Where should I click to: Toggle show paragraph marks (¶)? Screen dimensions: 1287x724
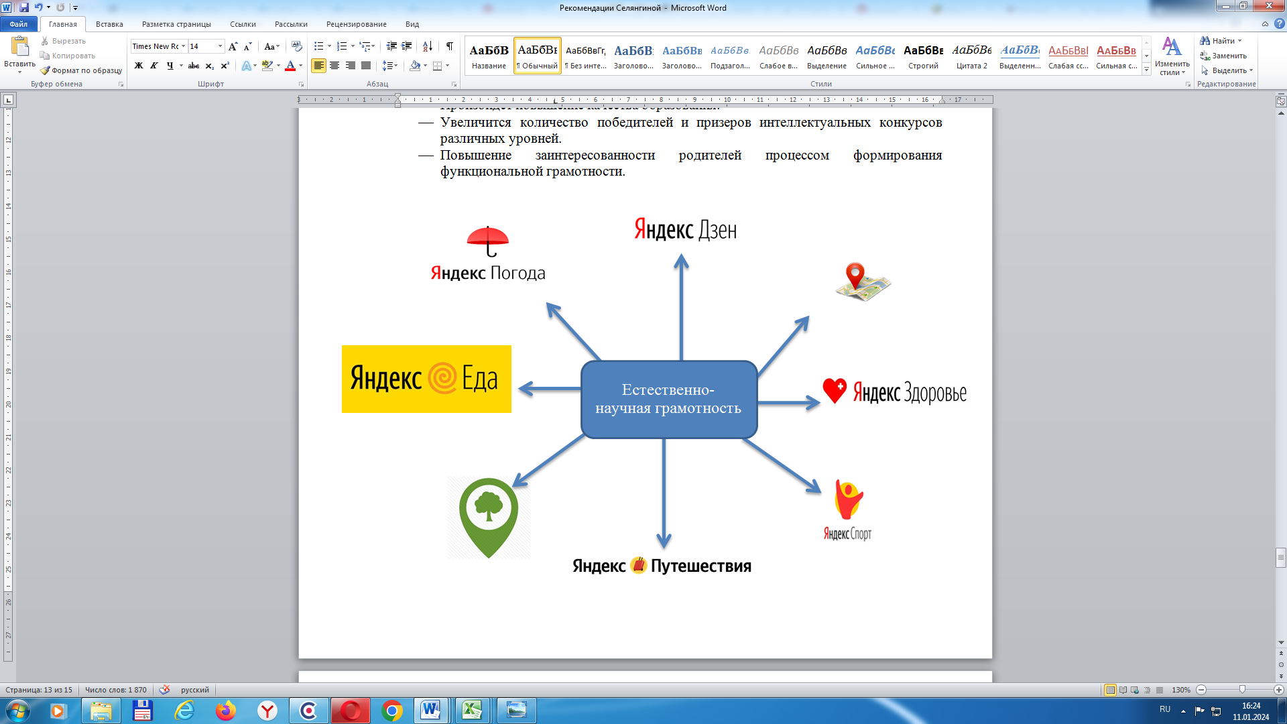pyautogui.click(x=450, y=46)
